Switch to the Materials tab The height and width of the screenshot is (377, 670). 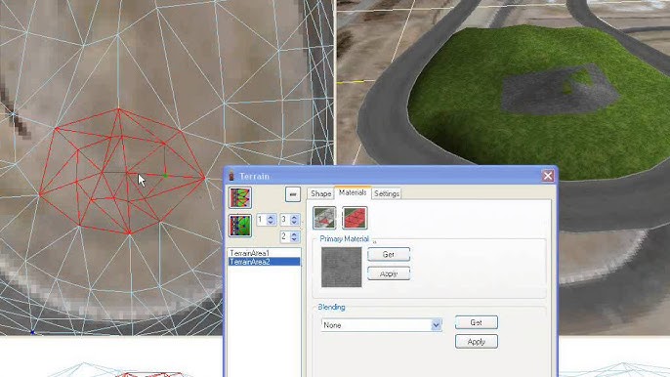tap(353, 192)
